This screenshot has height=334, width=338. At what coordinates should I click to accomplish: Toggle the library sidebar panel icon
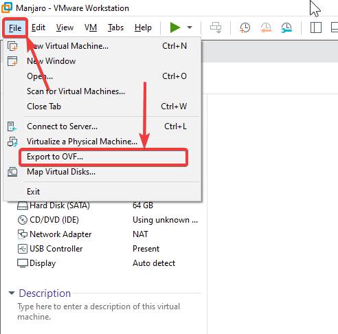(x=316, y=27)
